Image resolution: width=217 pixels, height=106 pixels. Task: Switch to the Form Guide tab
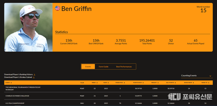coord(104,66)
